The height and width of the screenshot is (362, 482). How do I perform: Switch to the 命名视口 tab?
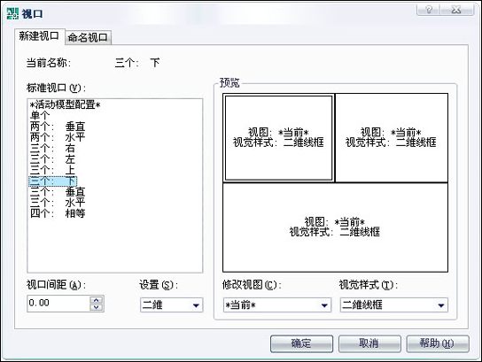88,37
